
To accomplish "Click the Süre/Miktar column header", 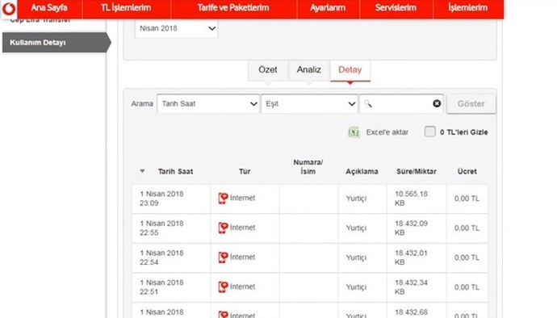I will pyautogui.click(x=417, y=171).
